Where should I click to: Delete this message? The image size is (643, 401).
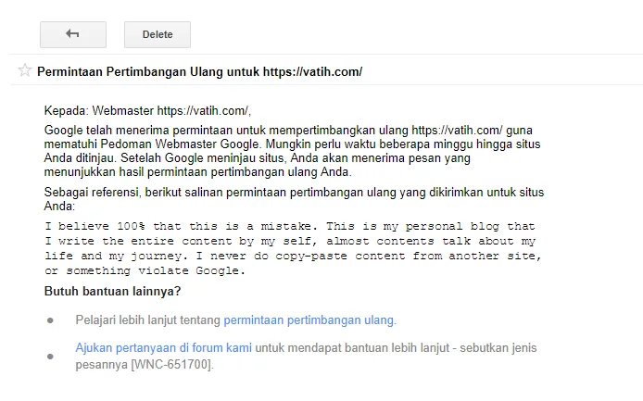tap(158, 34)
